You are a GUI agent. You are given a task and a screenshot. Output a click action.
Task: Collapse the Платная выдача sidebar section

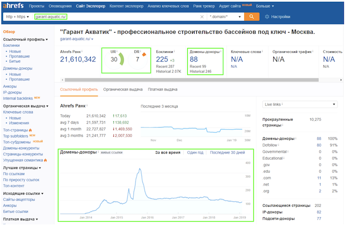(x=20, y=219)
